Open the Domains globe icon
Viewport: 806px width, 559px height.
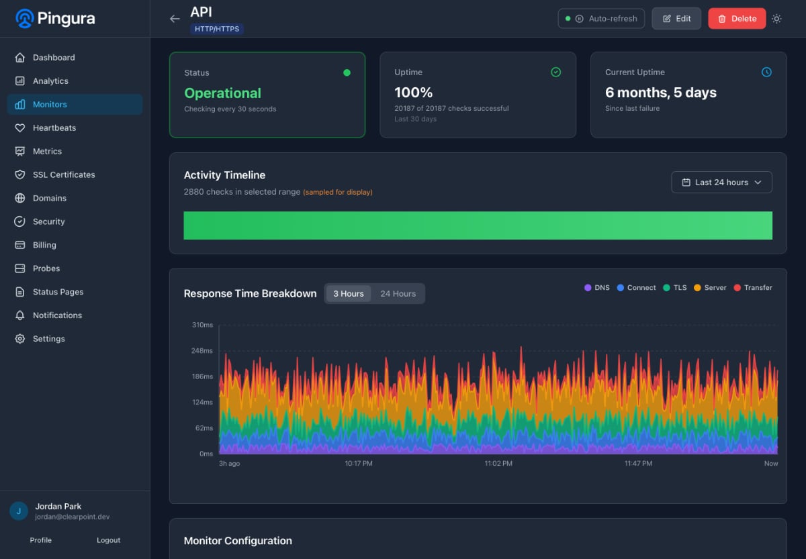(x=20, y=198)
